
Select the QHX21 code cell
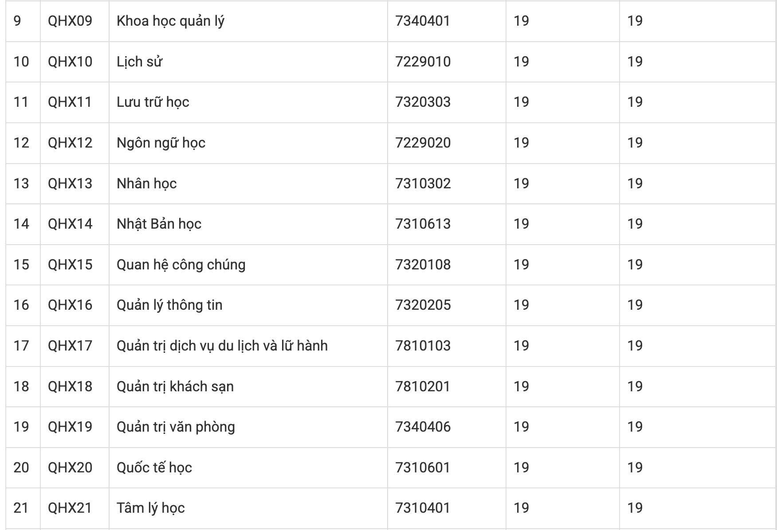[x=75, y=508]
